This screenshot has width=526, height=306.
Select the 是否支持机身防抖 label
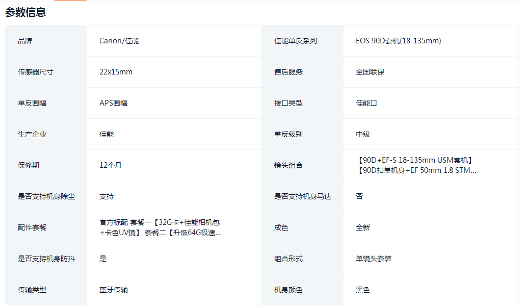pyautogui.click(x=46, y=259)
